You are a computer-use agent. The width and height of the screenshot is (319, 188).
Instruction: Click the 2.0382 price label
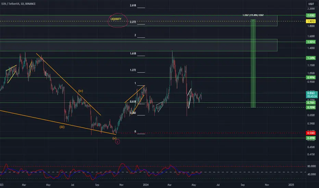point(311,15)
